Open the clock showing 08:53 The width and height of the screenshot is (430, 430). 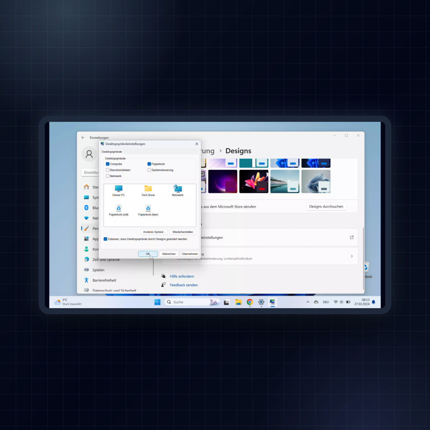(x=362, y=302)
